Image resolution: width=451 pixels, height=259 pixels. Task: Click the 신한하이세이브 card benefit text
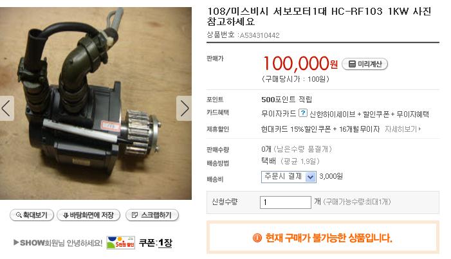(333, 114)
